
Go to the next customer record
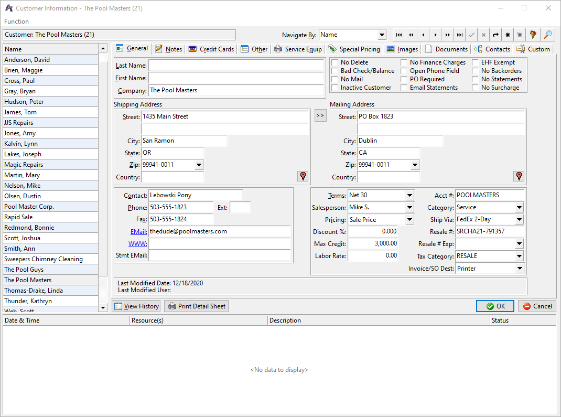[x=435, y=35]
